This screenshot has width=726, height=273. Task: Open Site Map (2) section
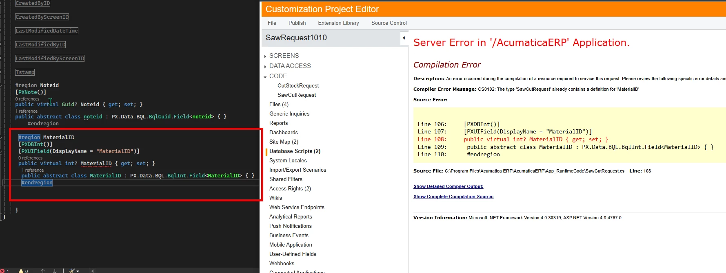click(284, 142)
